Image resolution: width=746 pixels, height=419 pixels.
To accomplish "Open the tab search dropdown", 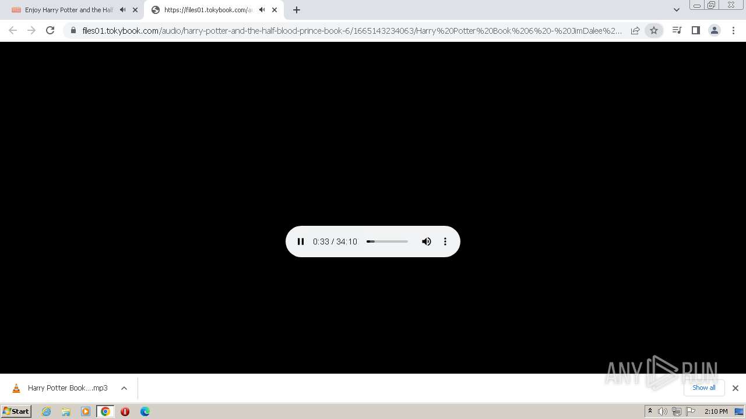I will coord(677,10).
